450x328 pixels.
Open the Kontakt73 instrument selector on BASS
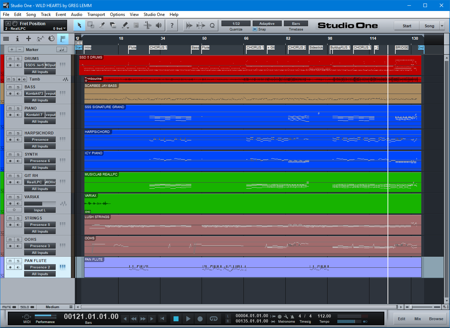pos(34,94)
